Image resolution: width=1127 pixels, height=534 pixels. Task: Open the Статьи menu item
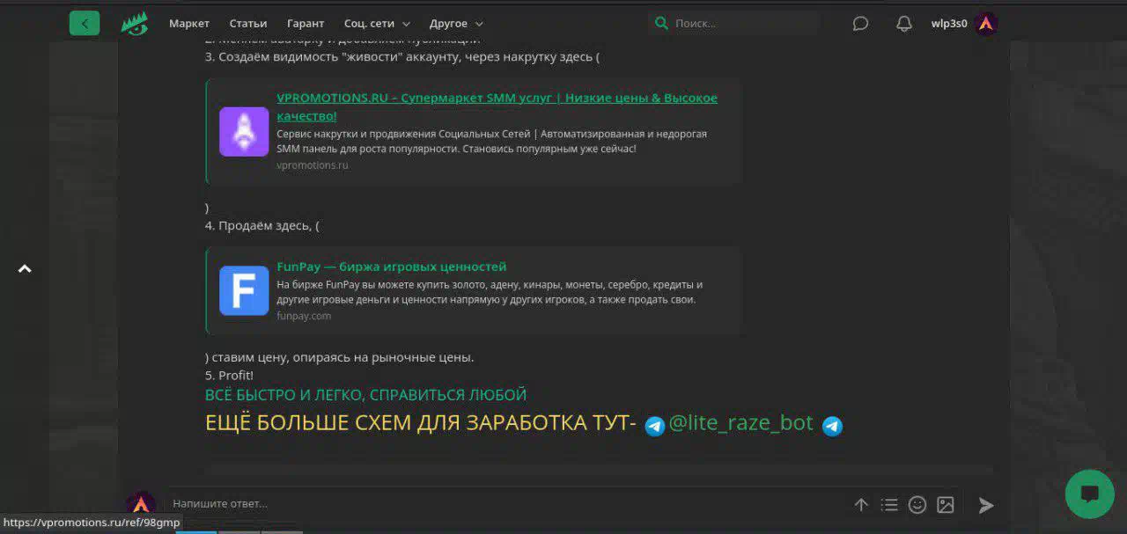248,24
